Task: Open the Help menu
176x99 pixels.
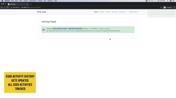Action: 56,1
